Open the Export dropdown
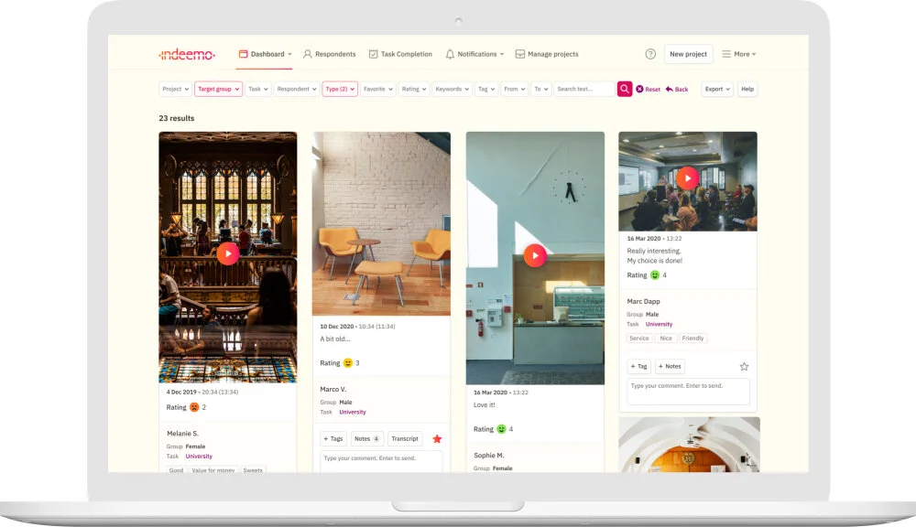The height and width of the screenshot is (527, 916). click(x=717, y=90)
